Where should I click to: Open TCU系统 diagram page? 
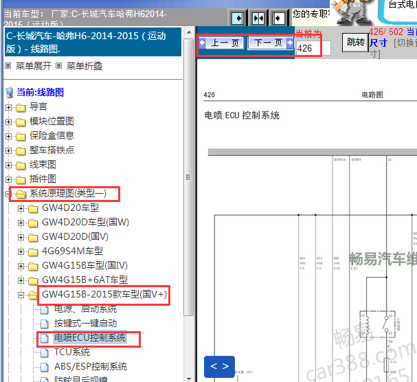point(72,352)
